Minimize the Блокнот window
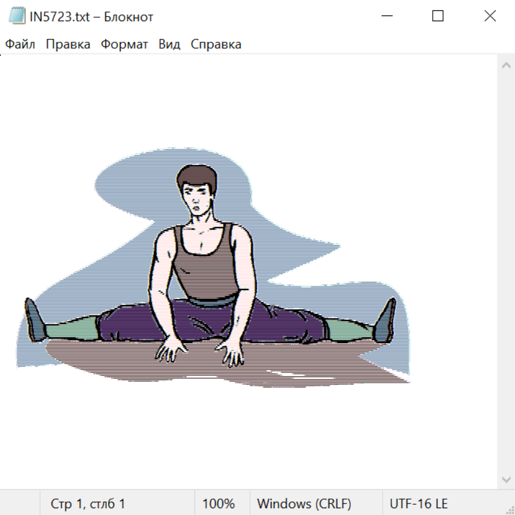 tap(386, 17)
